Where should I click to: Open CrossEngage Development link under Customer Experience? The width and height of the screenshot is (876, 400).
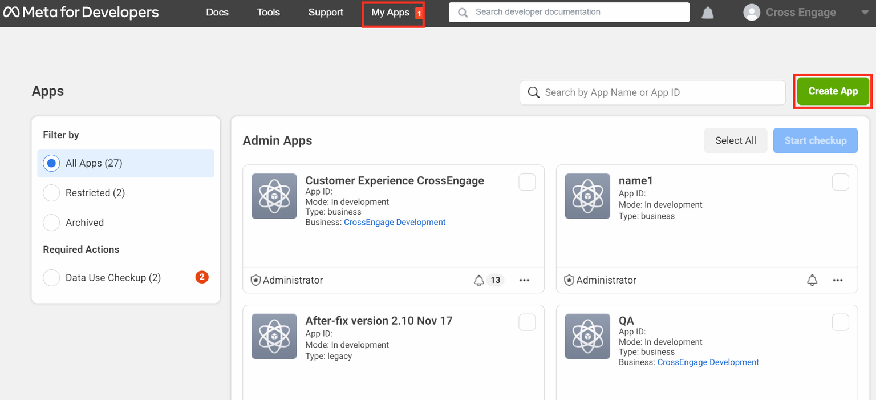tap(395, 222)
